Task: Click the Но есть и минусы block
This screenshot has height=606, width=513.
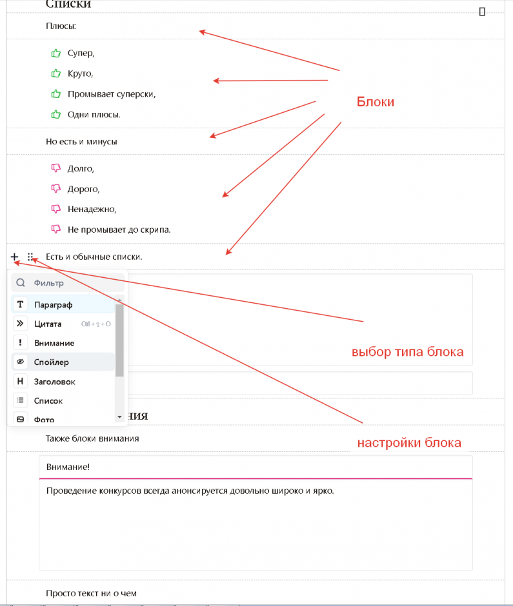Action: 81,141
